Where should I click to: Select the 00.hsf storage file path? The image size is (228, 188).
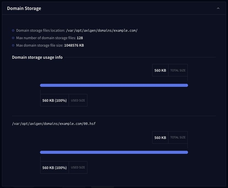pos(54,124)
